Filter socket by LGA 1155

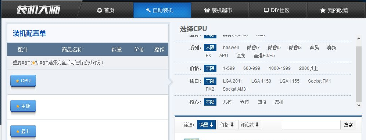click(290, 81)
